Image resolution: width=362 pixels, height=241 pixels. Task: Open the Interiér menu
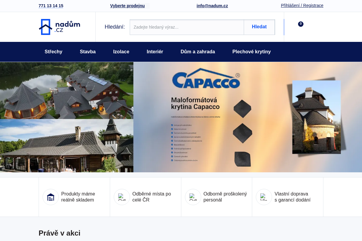[x=155, y=52]
